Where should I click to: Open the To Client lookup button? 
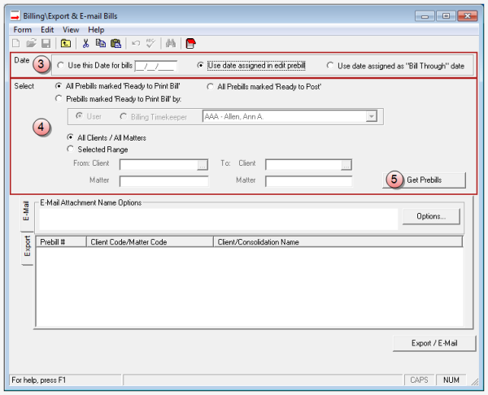click(346, 165)
